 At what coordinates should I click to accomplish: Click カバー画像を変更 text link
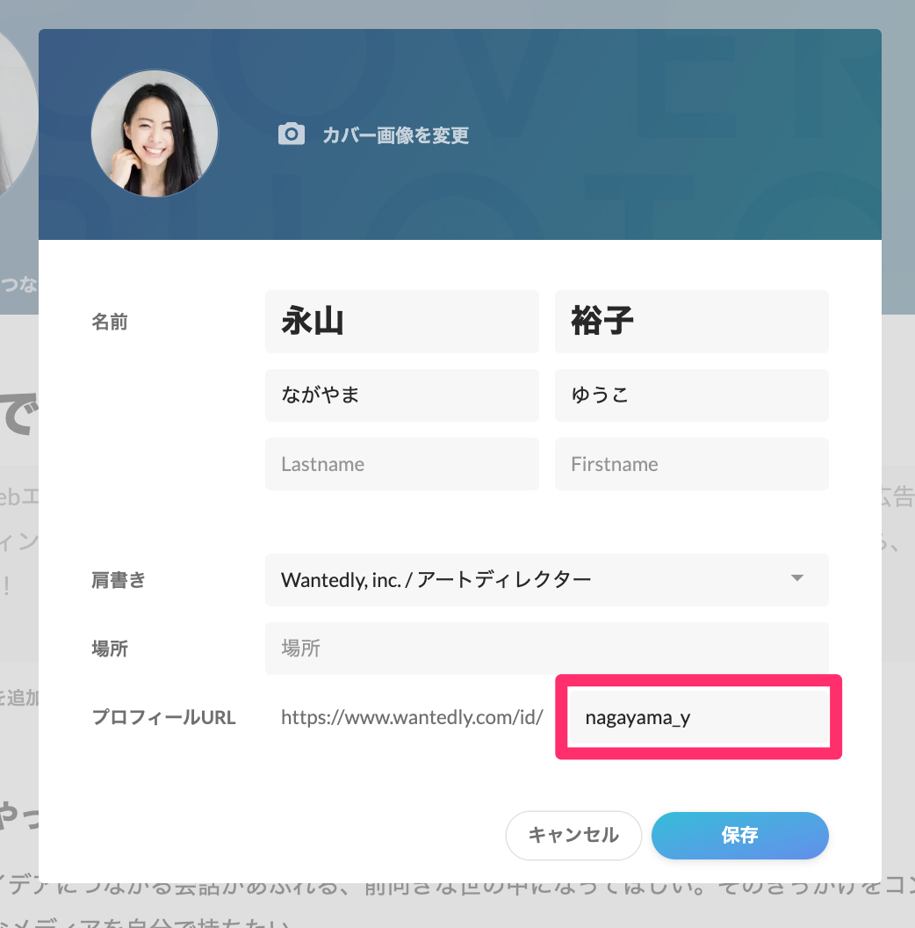396,135
